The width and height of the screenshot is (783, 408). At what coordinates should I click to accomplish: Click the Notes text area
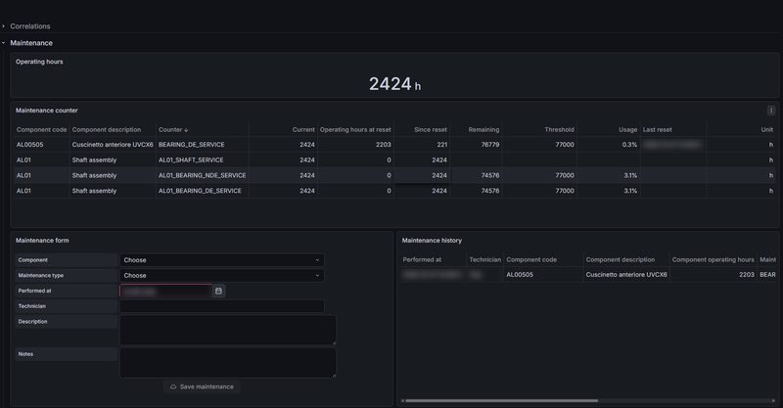(x=228, y=363)
